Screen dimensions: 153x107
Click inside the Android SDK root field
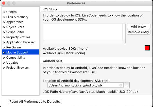[x=84, y=85]
